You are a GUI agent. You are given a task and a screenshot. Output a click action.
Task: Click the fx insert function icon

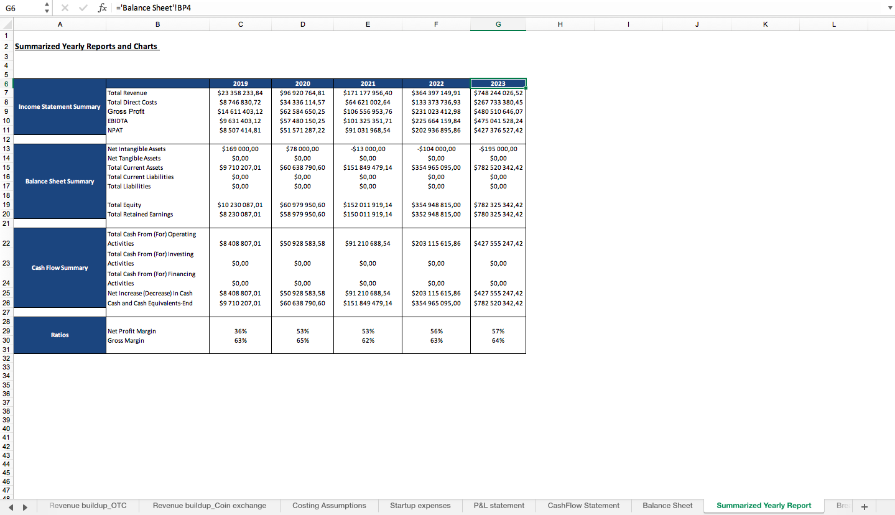point(102,8)
